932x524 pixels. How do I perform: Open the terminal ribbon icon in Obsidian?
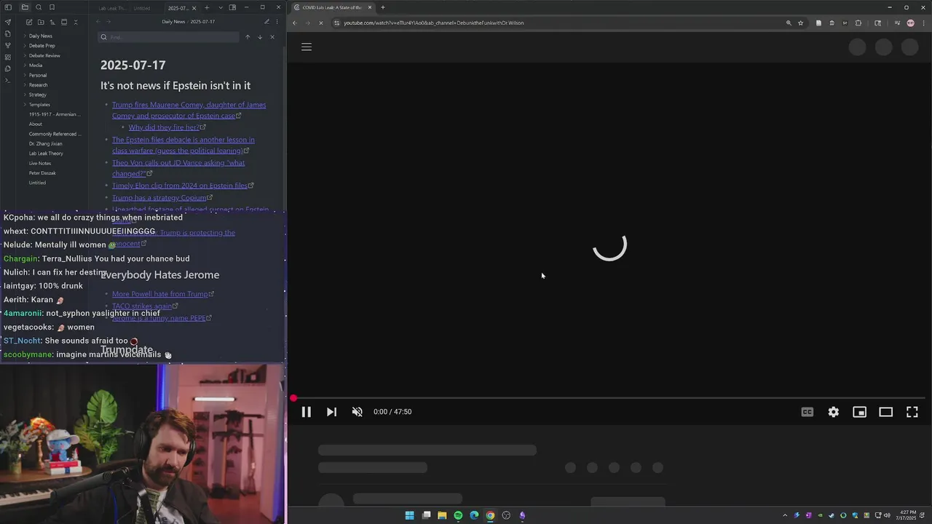pos(8,80)
